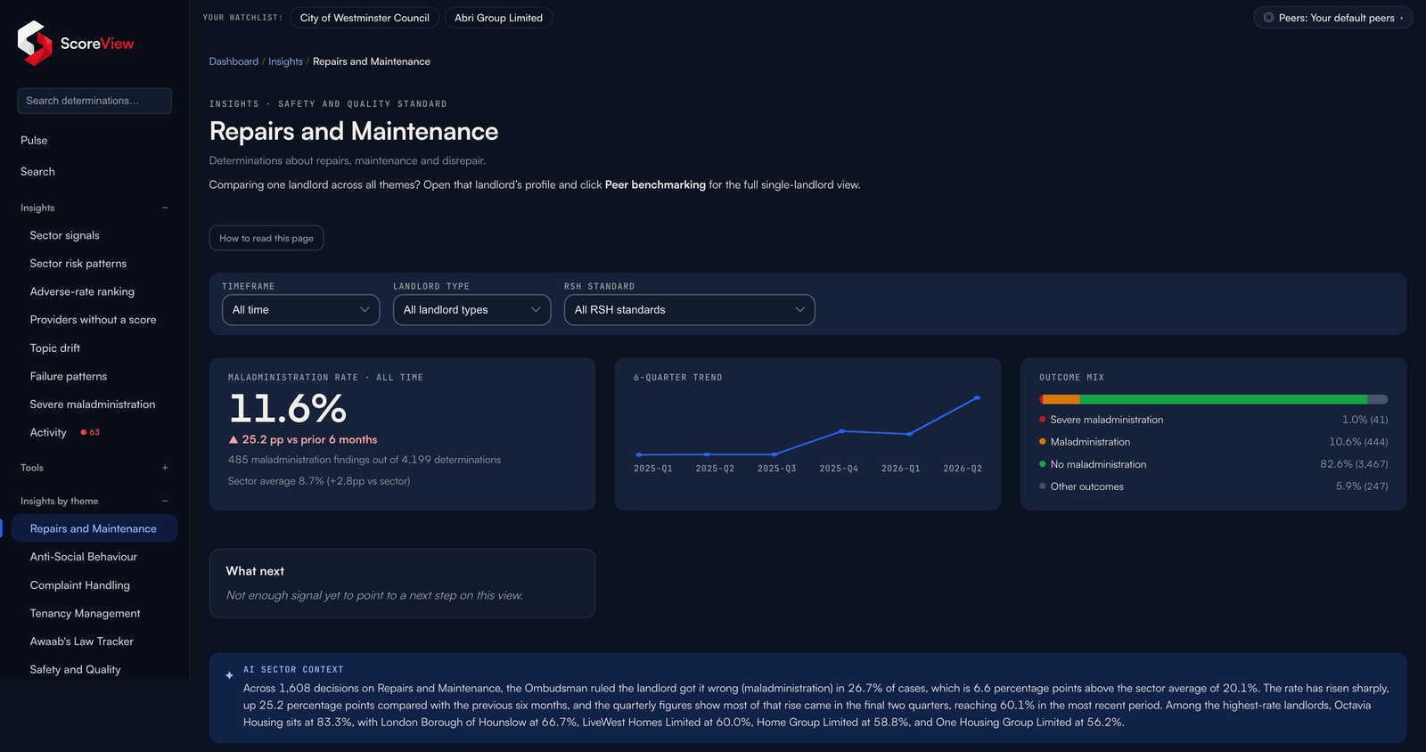Click the orange maladministration segment of outcome bar
Viewport: 1426px width, 752px height.
[1061, 399]
